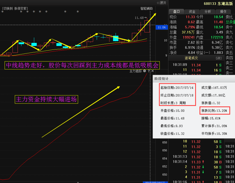This screenshot has height=183, width=235.
Task: Switch to the 资金 tab
Action: [x=192, y=12]
